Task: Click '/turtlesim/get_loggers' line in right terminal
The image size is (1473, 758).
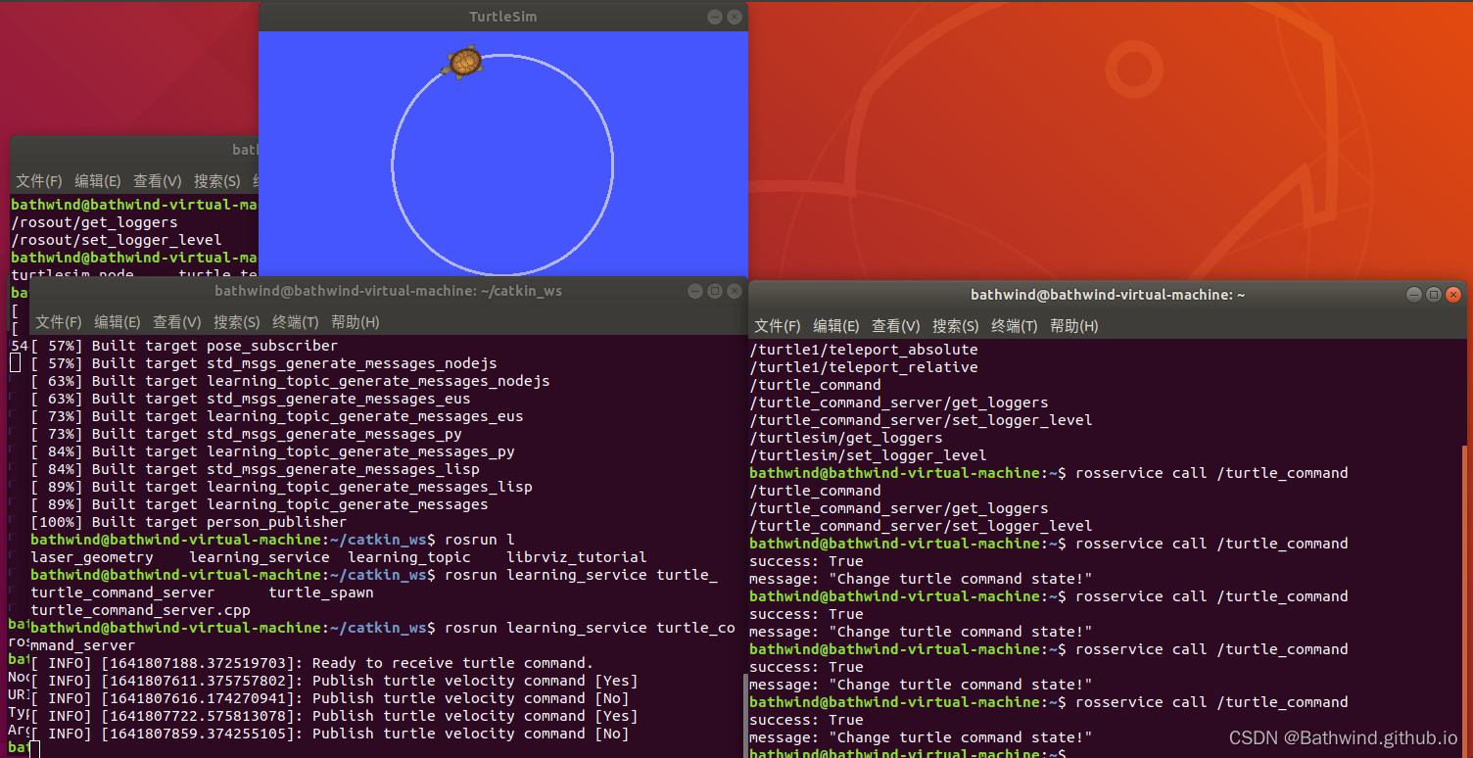Action: click(x=846, y=438)
